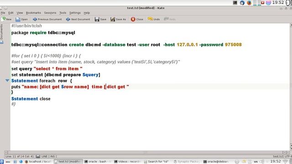Screen dimensions: 292x164
Task: Click the commented '#set query insert into item' line
Action: click(x=95, y=62)
